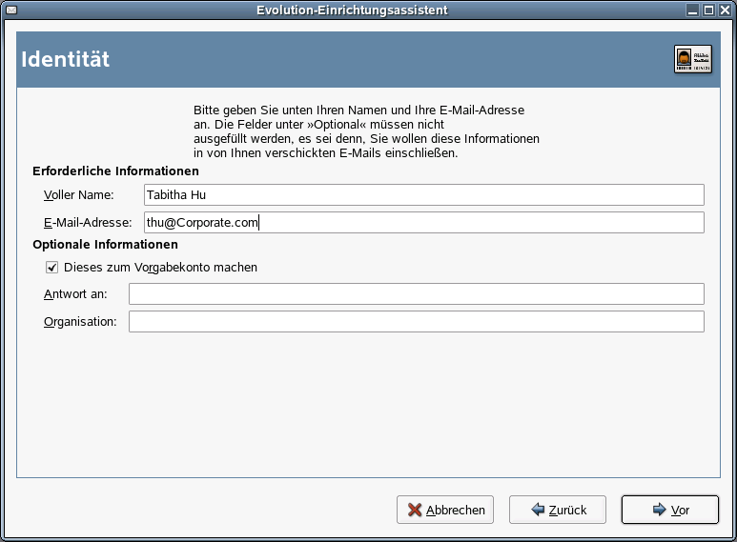Click the 'Identität' heading text
This screenshot has width=737, height=542.
tap(66, 59)
